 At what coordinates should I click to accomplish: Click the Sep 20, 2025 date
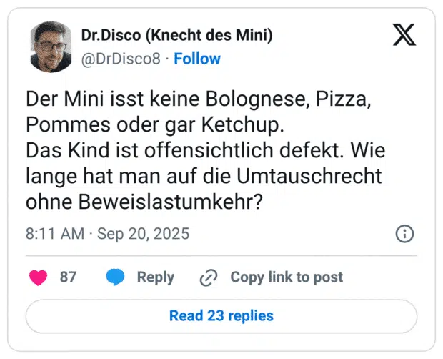point(143,234)
